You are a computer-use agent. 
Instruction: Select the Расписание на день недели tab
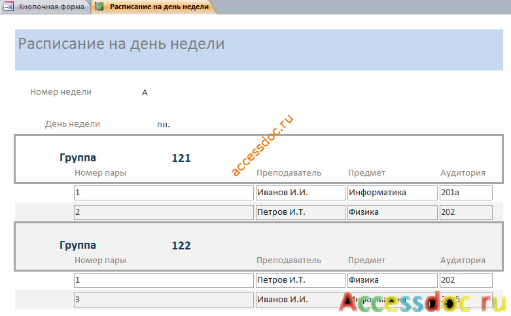coord(154,7)
